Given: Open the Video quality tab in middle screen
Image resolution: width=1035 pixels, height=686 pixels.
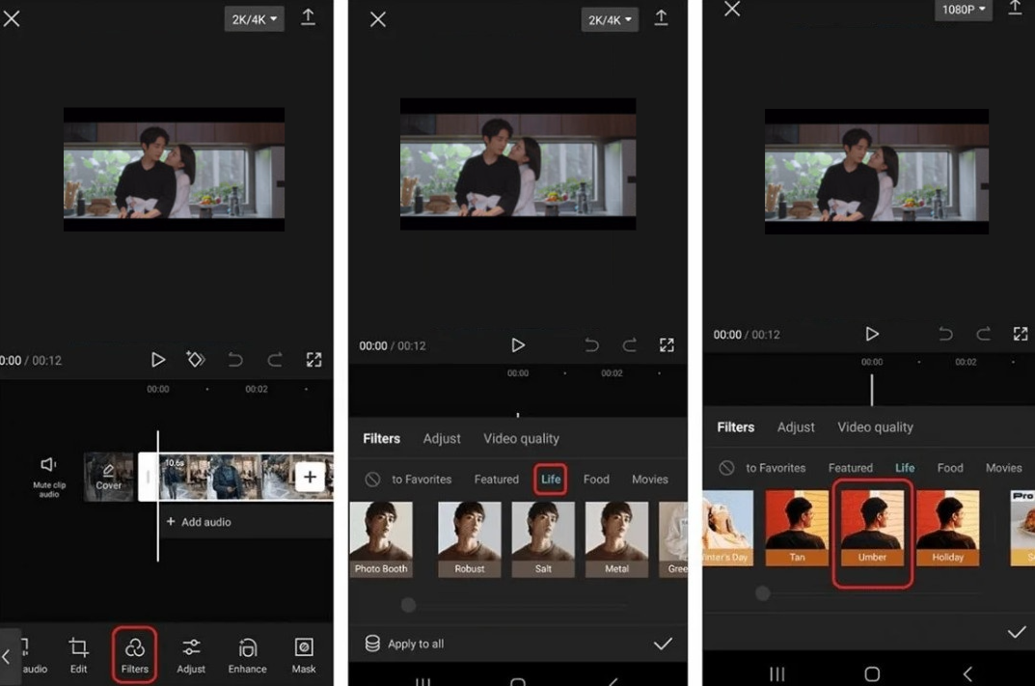Looking at the screenshot, I should point(521,438).
